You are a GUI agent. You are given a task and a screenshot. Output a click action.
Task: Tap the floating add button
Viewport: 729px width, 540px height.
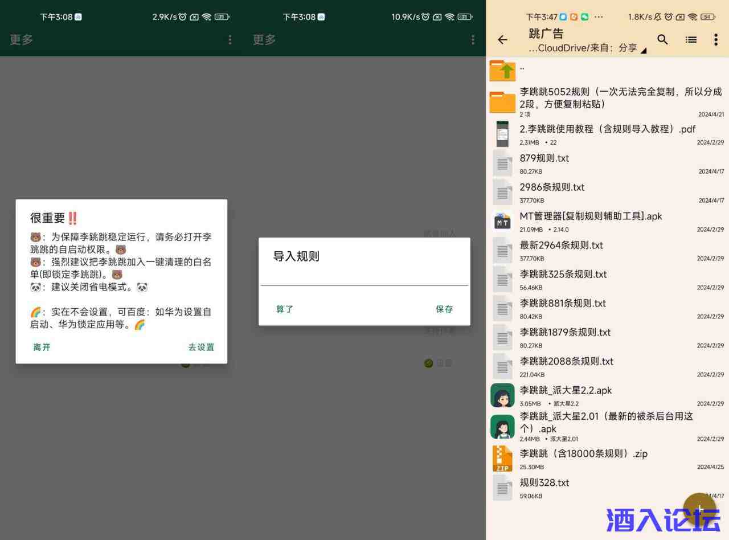pos(699,509)
